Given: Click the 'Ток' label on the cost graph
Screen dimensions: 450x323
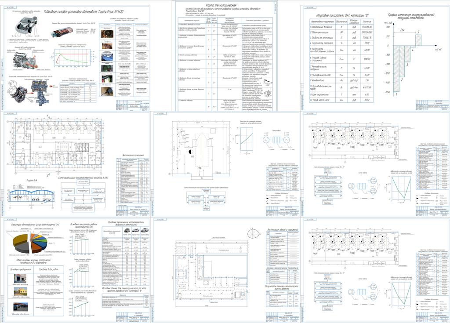Looking at the screenshot, I should (402, 30).
